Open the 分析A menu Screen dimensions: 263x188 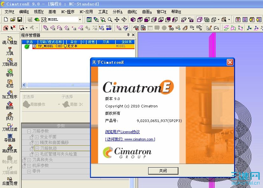point(118,12)
